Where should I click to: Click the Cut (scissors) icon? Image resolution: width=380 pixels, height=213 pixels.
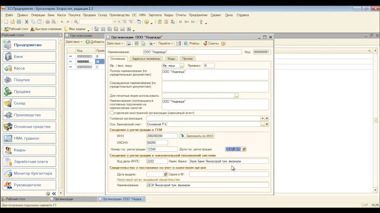[x=26, y=22]
